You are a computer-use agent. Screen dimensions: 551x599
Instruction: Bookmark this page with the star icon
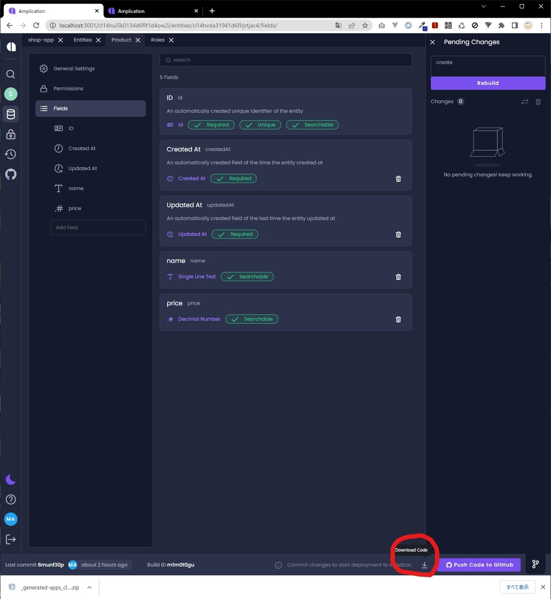365,26
